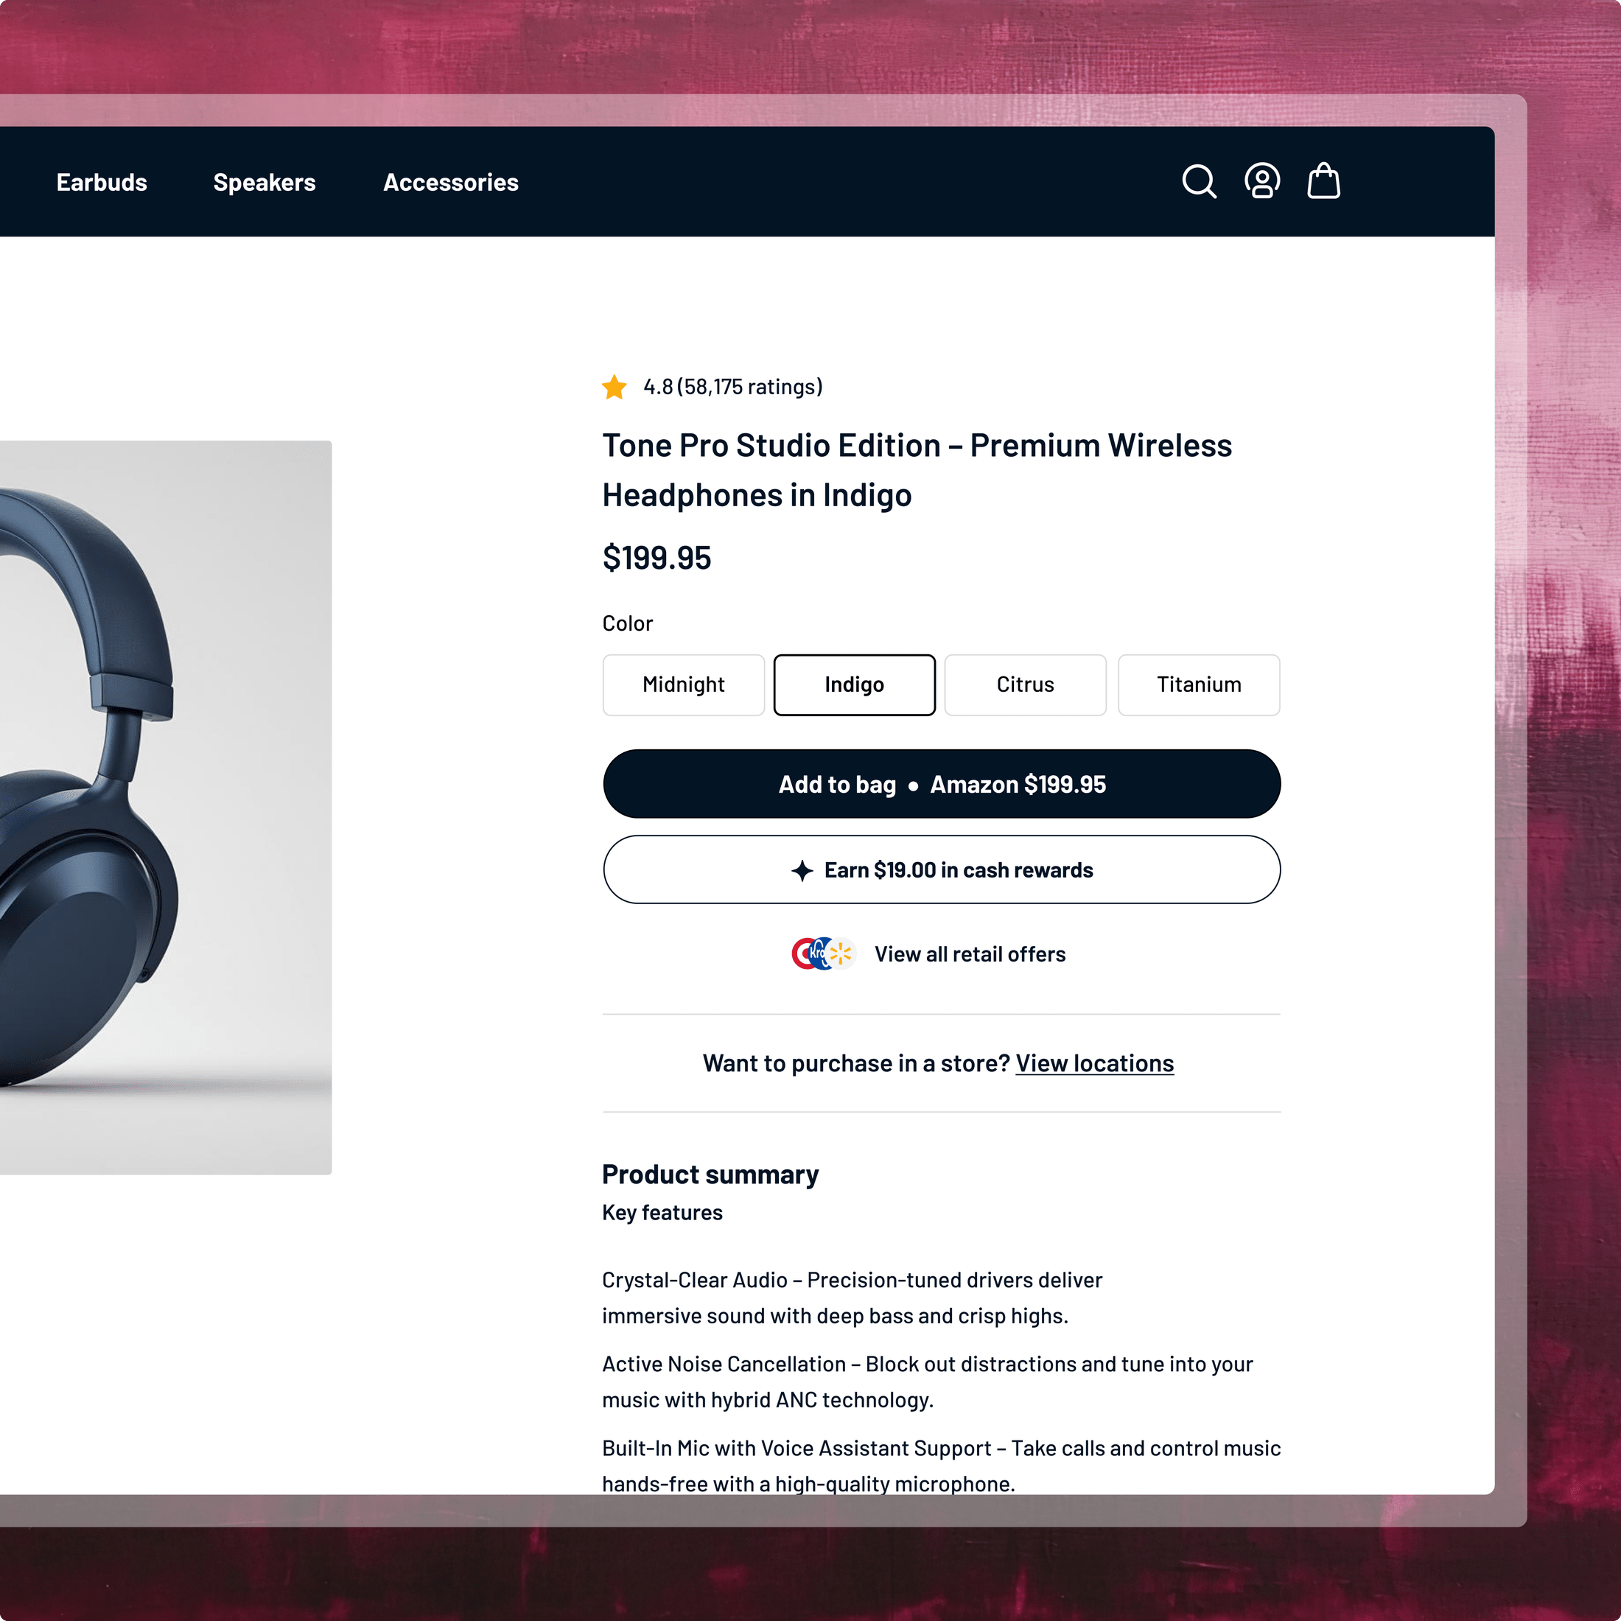
Task: Open the Earbuds navigation menu
Action: pos(102,182)
